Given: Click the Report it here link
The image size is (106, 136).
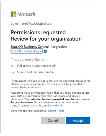Looking at the screenshot, I should tap(56, 111).
